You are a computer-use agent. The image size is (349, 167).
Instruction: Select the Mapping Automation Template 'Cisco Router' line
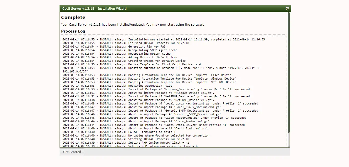click(x=148, y=75)
